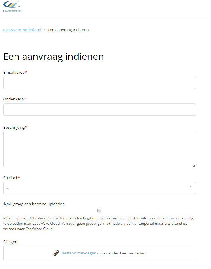Viewport: 211px width, 269px height.
Task: Click the Bijlagen section label
Action: pyautogui.click(x=10, y=242)
